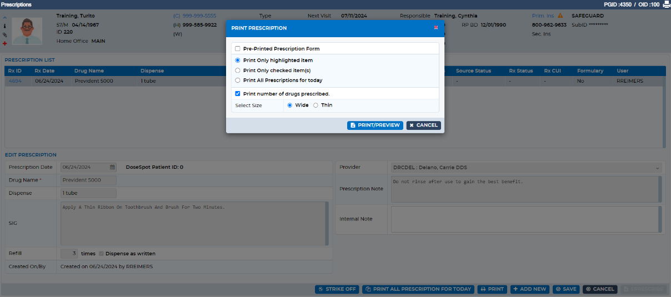The image size is (671, 297).
Task: Click the Internal Note scrollbar
Action: click(660, 219)
